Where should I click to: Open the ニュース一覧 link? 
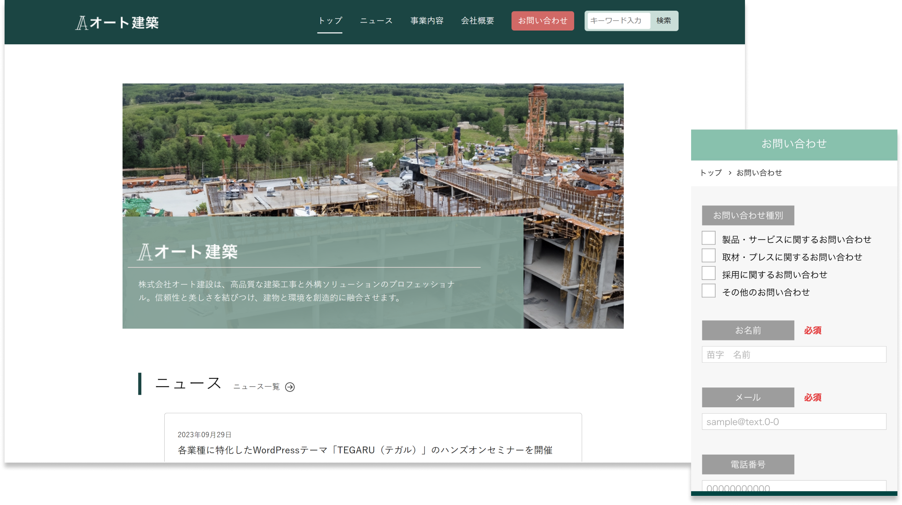256,387
